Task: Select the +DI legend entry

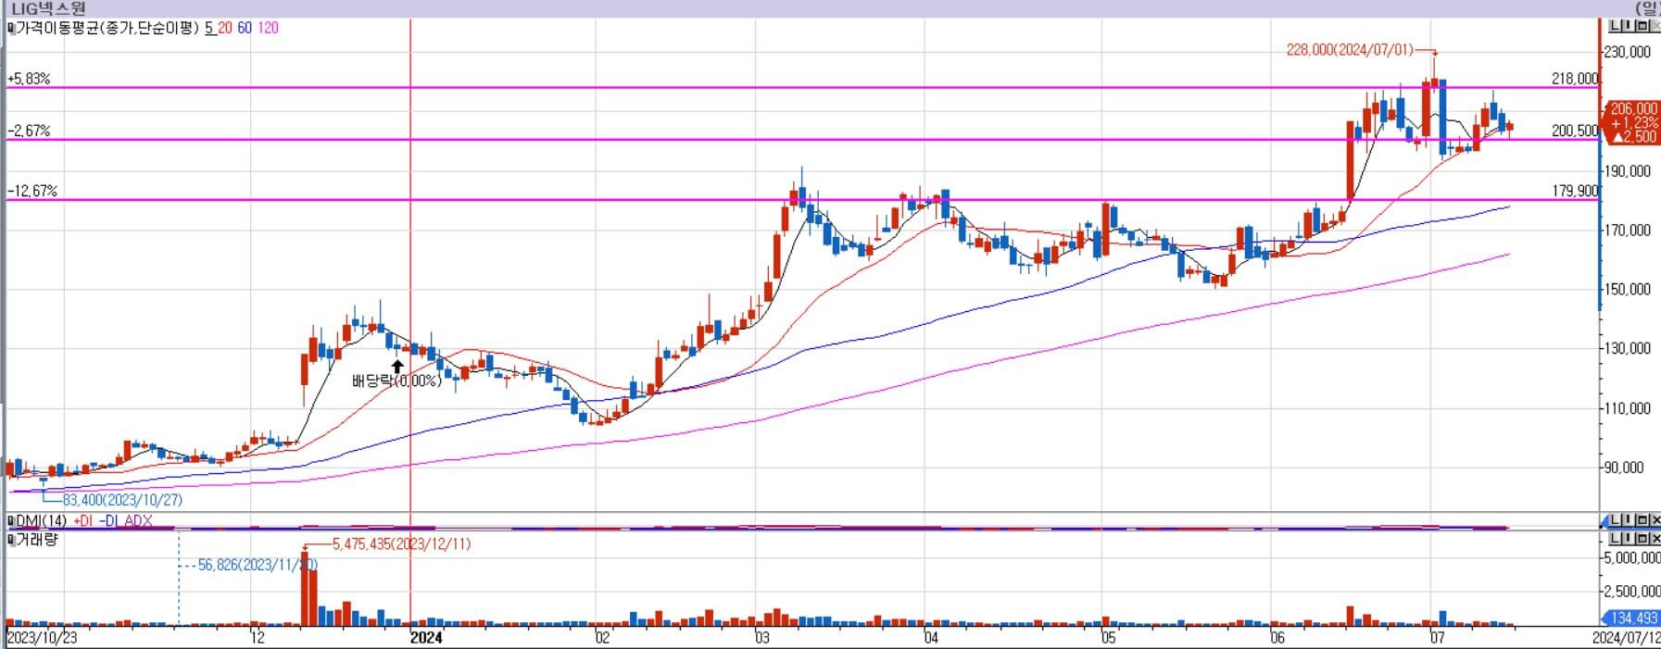Action: pos(83,521)
